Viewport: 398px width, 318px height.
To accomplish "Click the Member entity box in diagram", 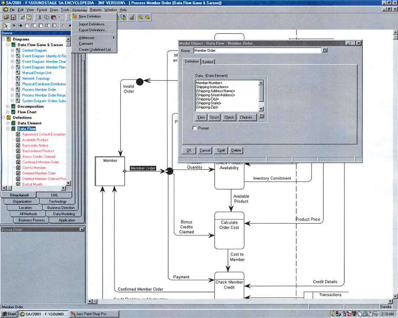I will [x=110, y=171].
